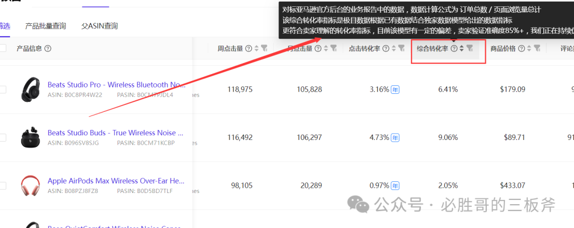Filter the 月点击量 column
The height and width of the screenshot is (228, 574).
(x=333, y=48)
